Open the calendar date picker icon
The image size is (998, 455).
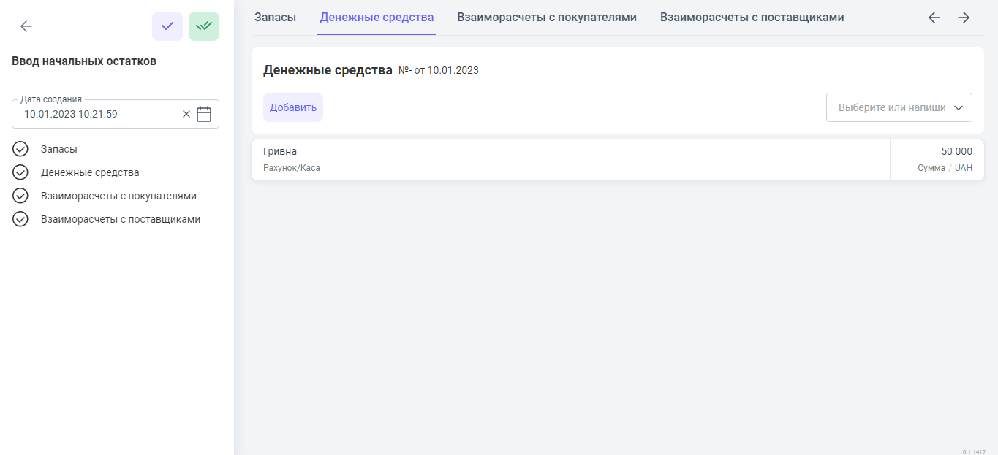(x=204, y=114)
